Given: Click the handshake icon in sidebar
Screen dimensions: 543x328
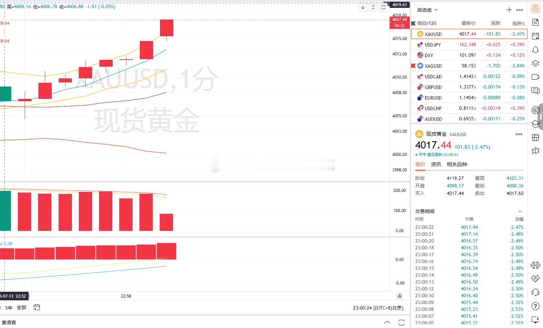Looking at the screenshot, I should 535,279.
